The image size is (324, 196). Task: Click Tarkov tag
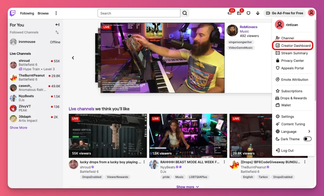click(263, 177)
